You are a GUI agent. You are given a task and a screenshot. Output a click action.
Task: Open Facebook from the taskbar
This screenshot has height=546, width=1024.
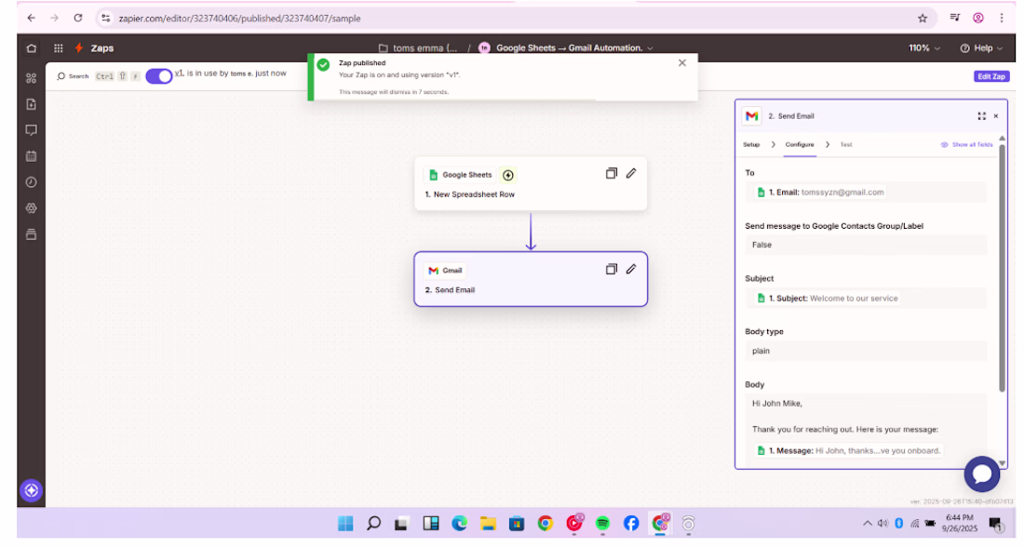pos(631,523)
